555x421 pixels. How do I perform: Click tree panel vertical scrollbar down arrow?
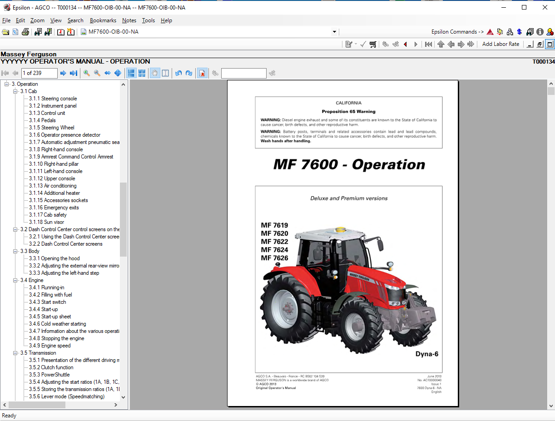[x=124, y=397]
